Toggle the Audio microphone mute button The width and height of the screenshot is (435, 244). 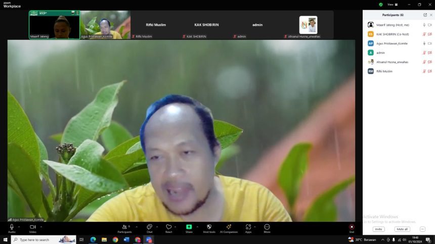pyautogui.click(x=12, y=227)
